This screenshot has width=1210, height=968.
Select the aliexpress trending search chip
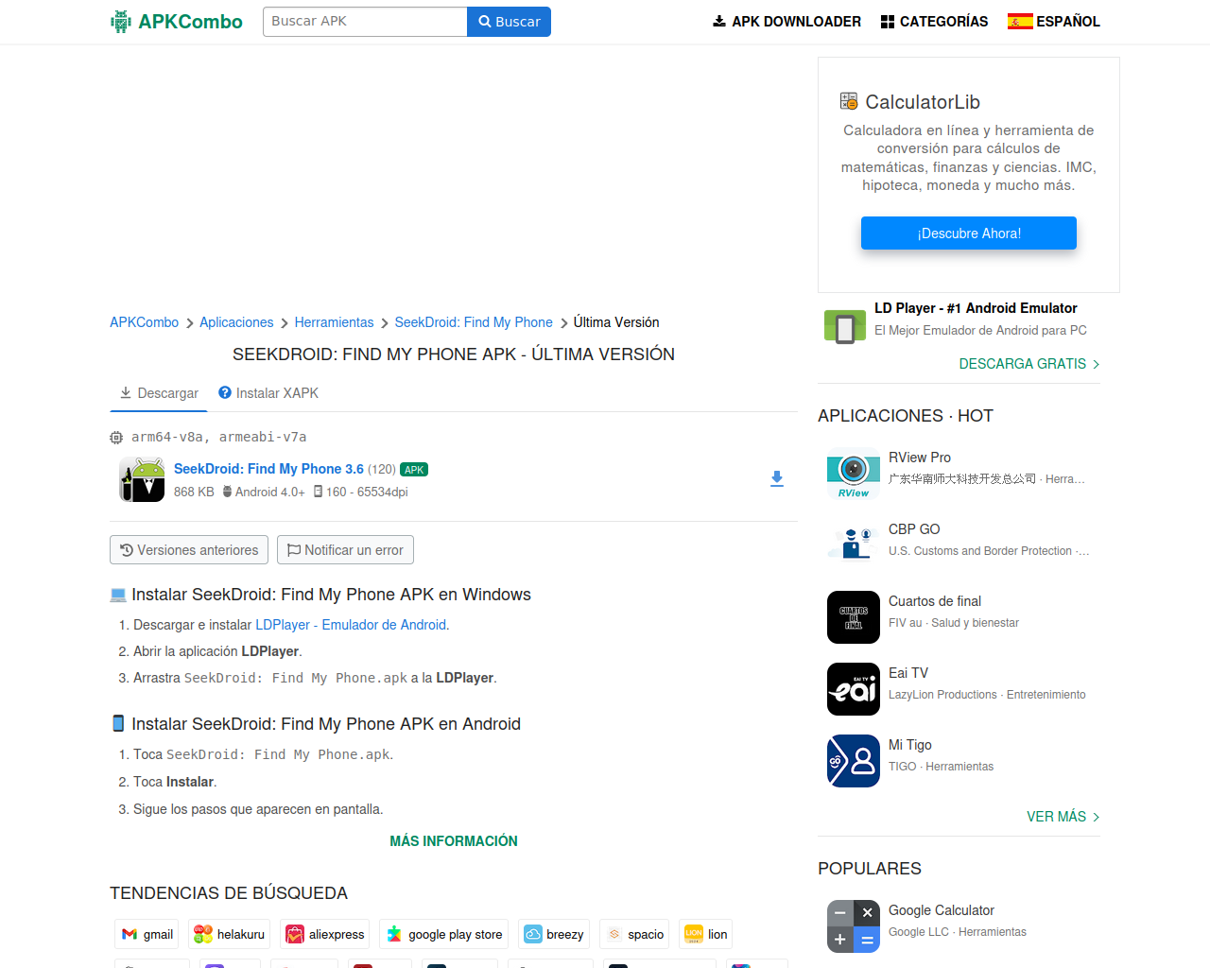pyautogui.click(x=324, y=934)
